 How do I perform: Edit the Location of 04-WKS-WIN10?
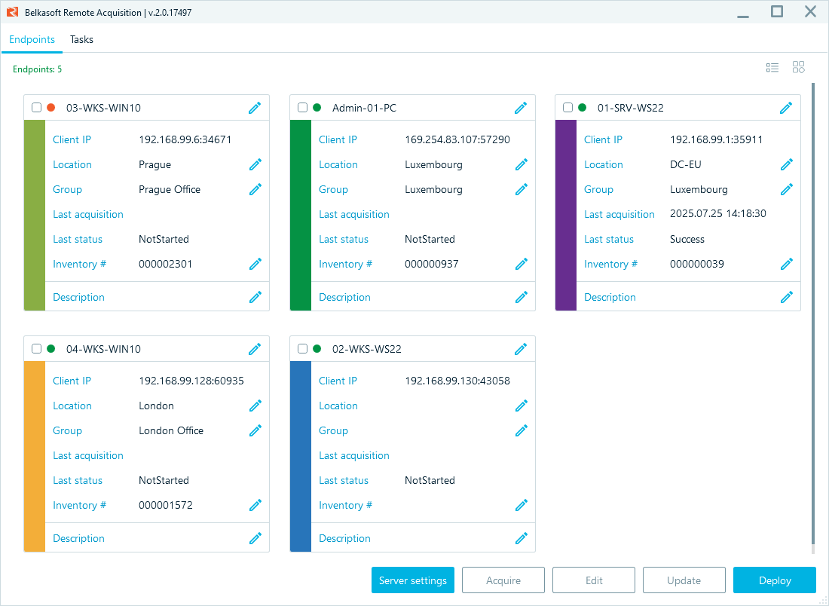pyautogui.click(x=255, y=406)
